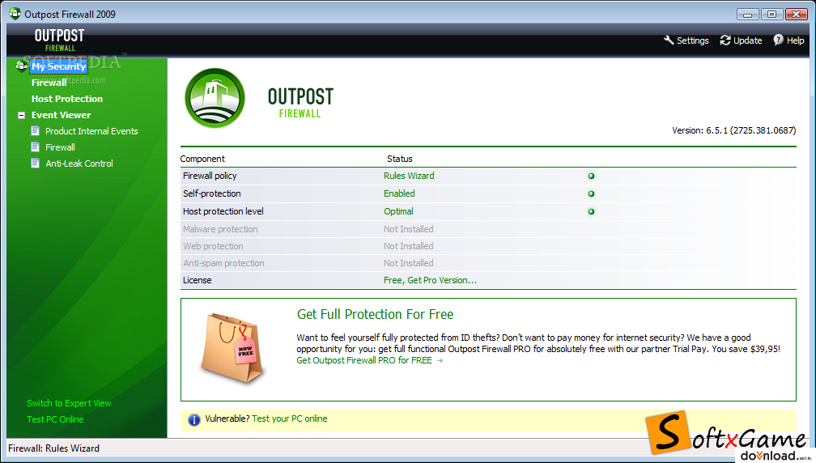The width and height of the screenshot is (816, 463).
Task: Click the shopping bag Now Free image
Action: 232,347
